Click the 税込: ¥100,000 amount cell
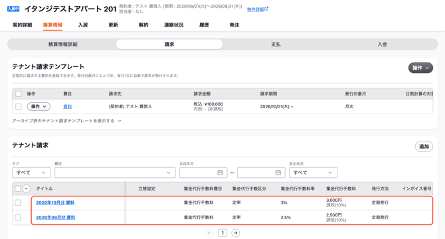The height and width of the screenshot is (239, 445). (x=209, y=106)
